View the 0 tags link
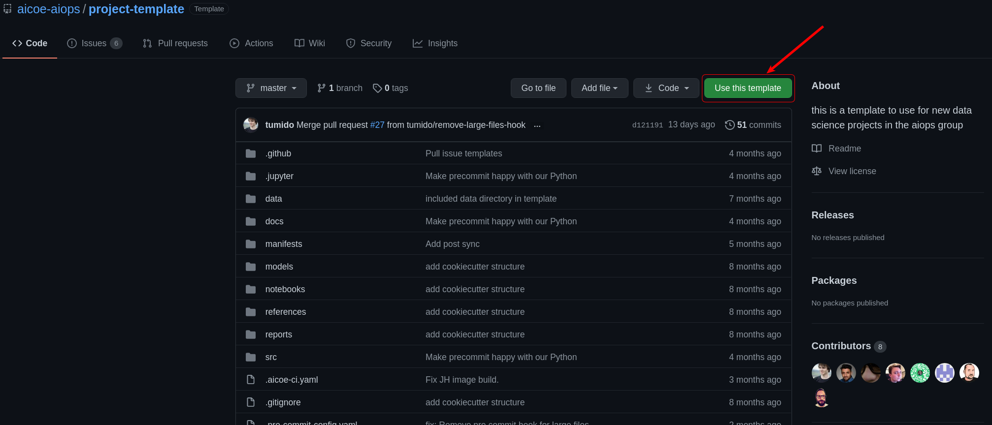This screenshot has width=992, height=425. coord(391,88)
